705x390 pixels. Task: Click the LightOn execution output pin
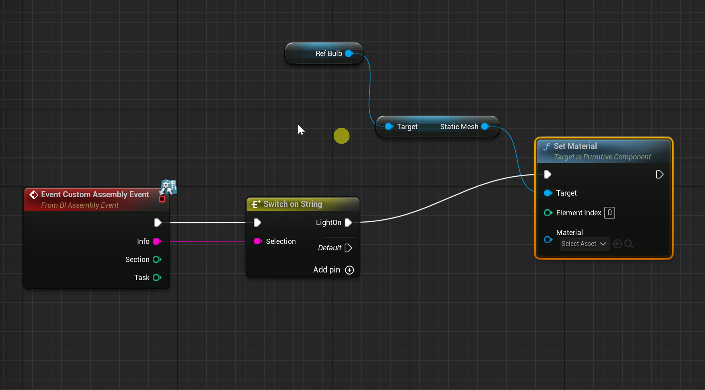(x=348, y=223)
